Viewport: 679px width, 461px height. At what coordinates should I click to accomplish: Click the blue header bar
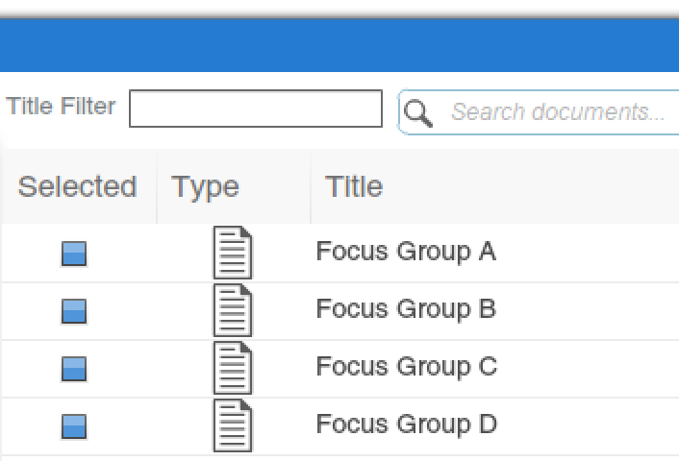pos(339,45)
